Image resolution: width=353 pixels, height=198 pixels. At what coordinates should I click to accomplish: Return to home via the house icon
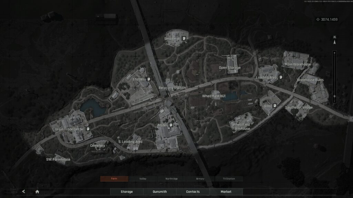(x=37, y=191)
